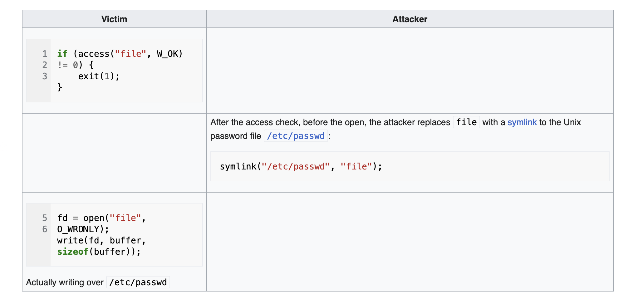
Task: Click the Victim column header
Action: click(x=114, y=19)
